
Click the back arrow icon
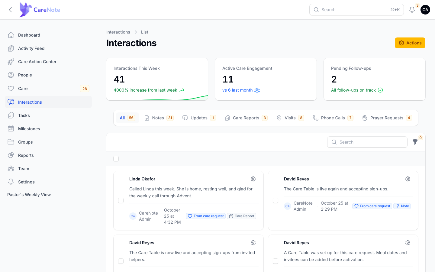[x=10, y=10]
